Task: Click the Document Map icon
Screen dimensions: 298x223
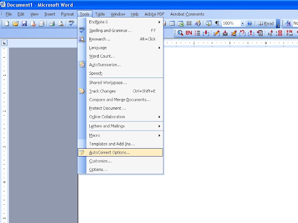Action: pos(209,23)
